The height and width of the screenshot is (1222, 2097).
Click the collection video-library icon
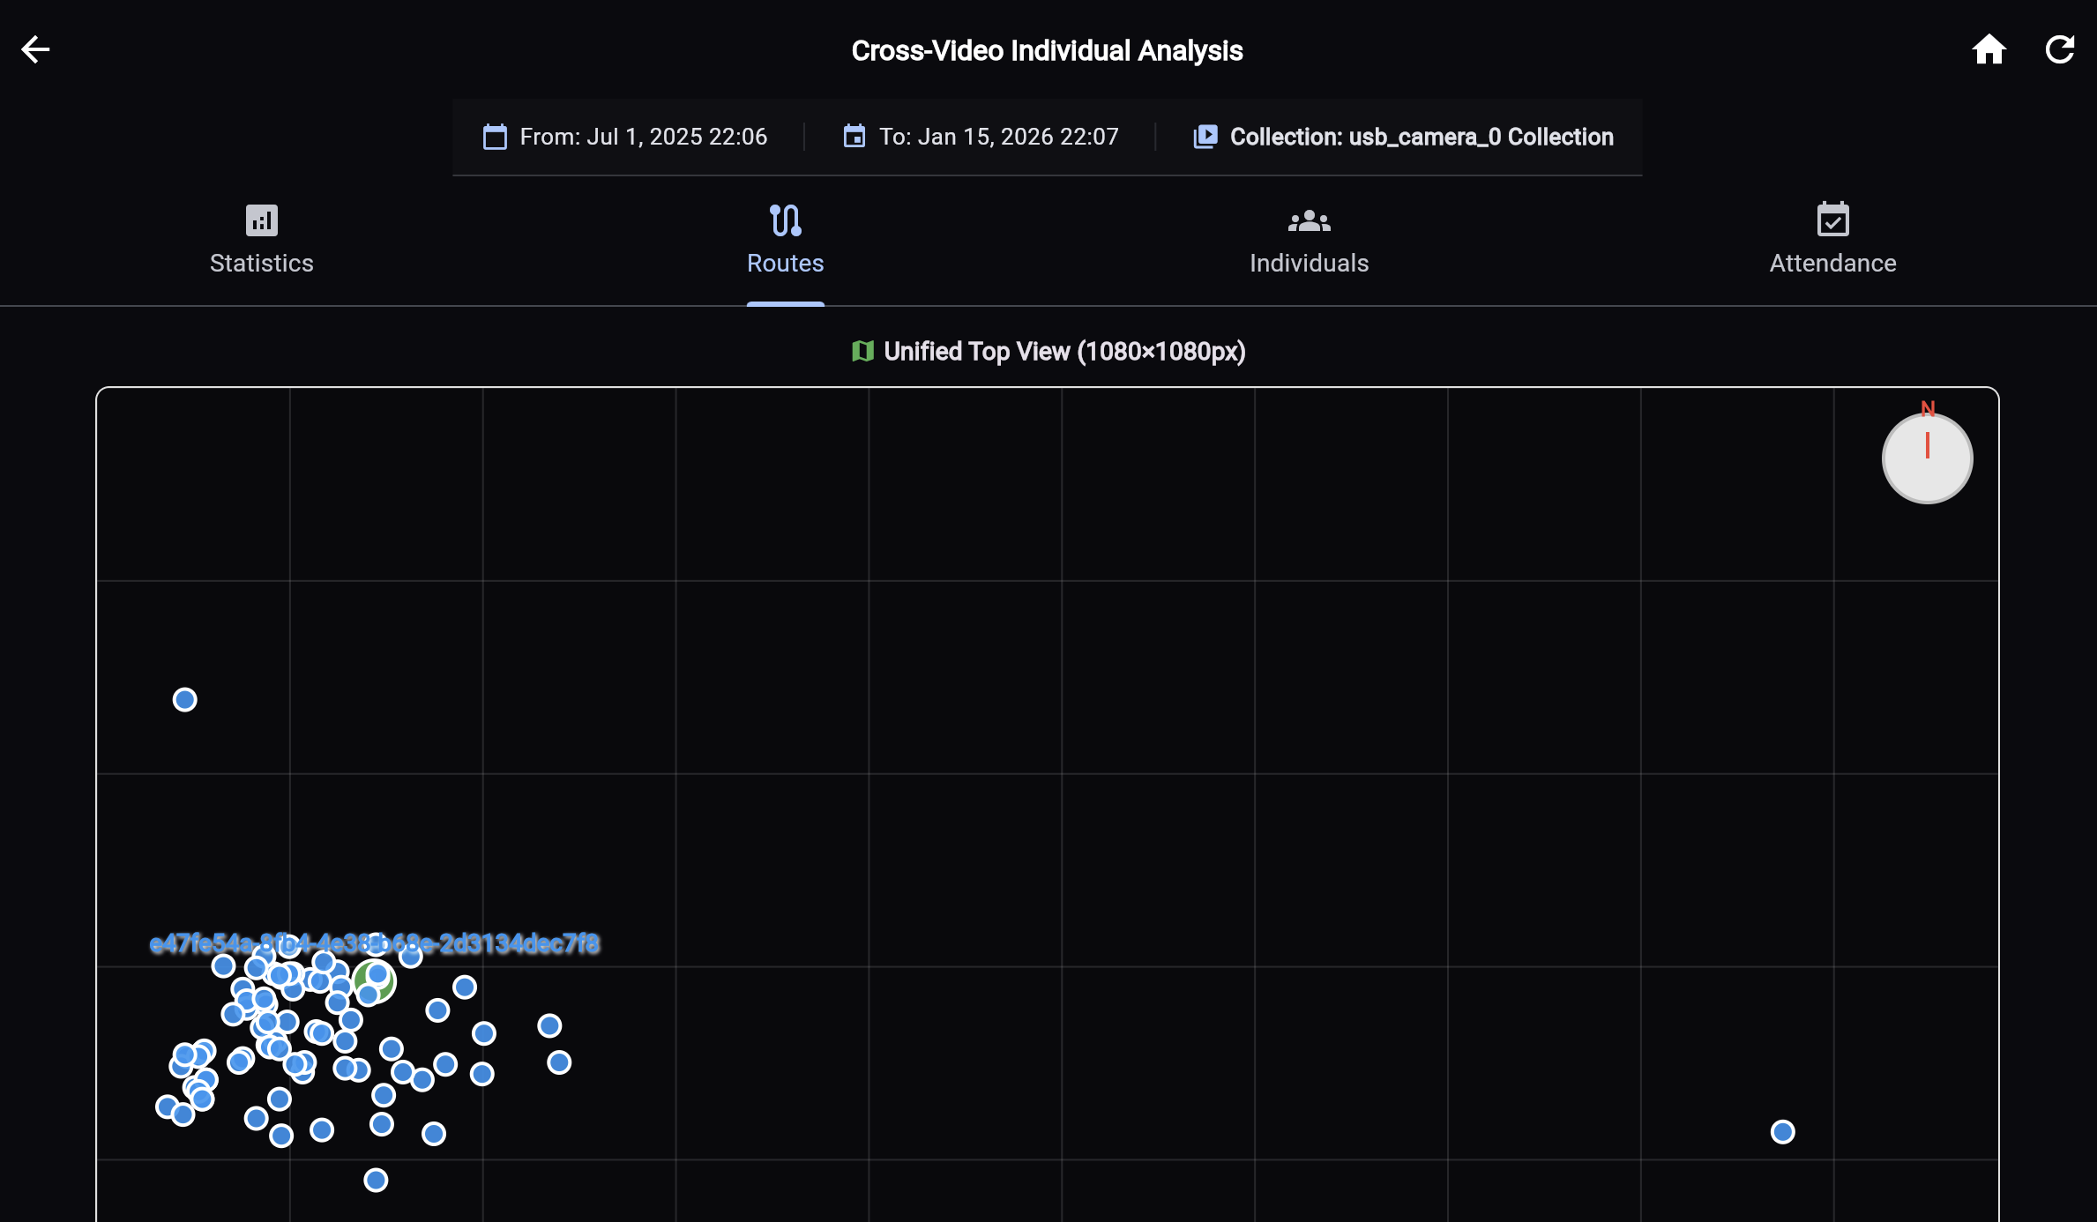pyautogui.click(x=1205, y=137)
